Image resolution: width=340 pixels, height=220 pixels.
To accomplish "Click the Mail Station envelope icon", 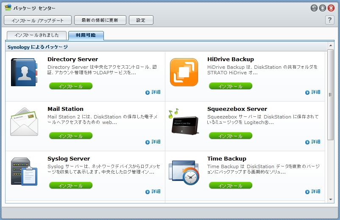I will 24,122.
